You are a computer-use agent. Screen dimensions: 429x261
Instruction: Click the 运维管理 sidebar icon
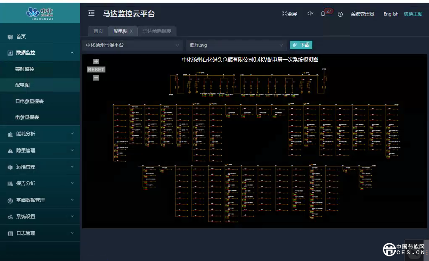click(x=10, y=167)
